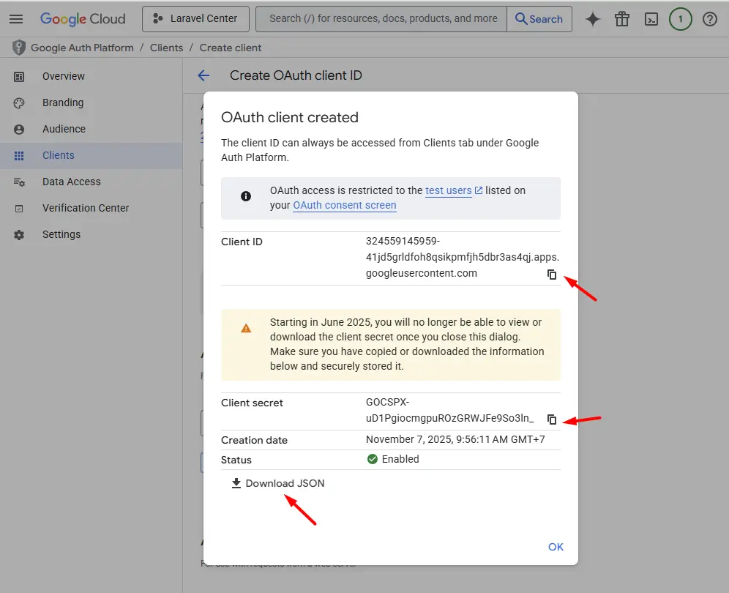The image size is (729, 593).
Task: Open the Cloud Shell terminal
Action: [x=651, y=19]
